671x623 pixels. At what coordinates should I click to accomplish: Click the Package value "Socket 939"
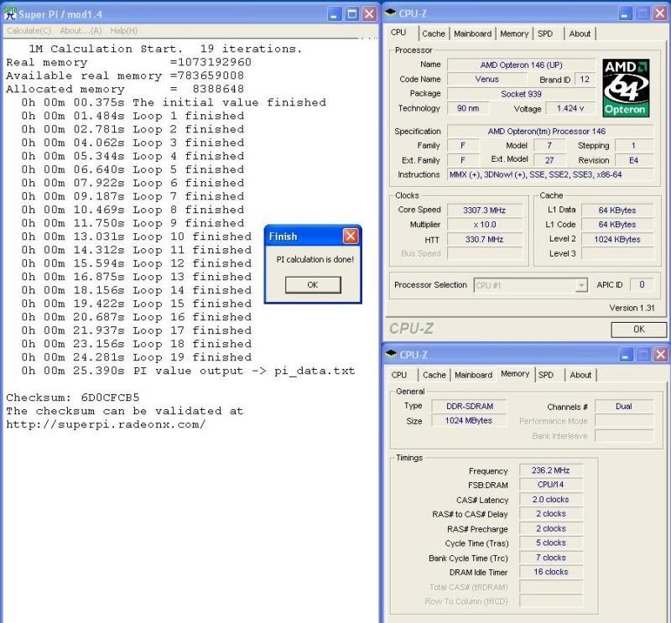click(x=521, y=94)
